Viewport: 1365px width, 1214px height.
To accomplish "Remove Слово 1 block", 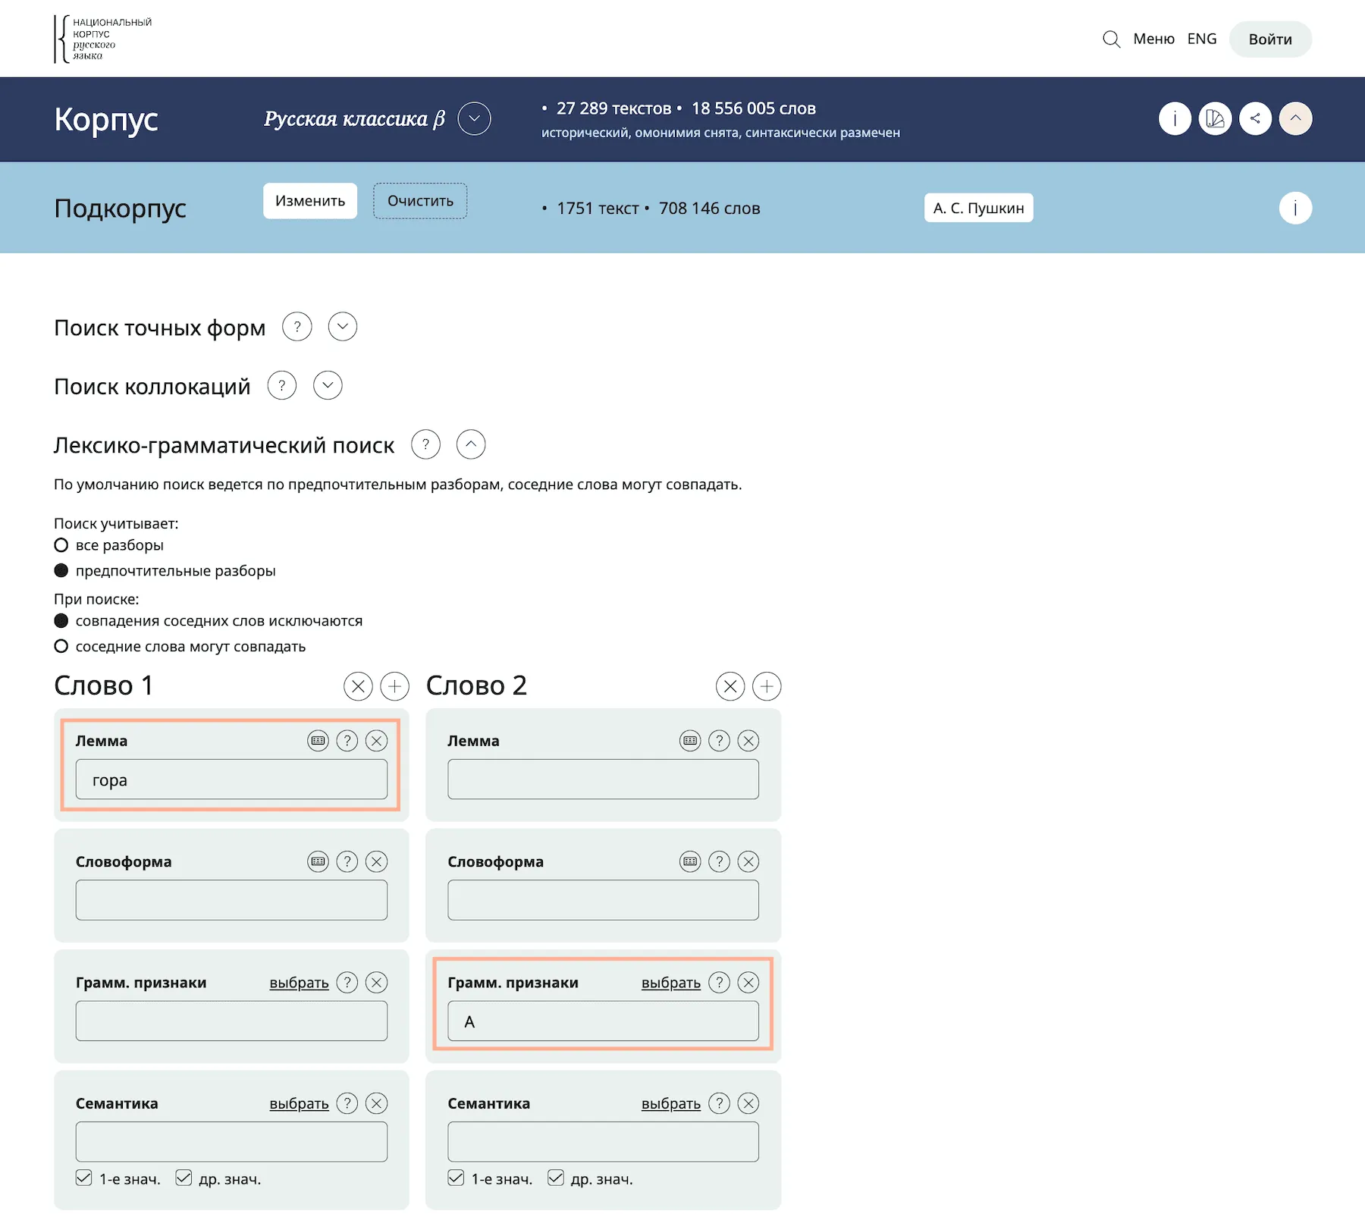I will [x=358, y=686].
